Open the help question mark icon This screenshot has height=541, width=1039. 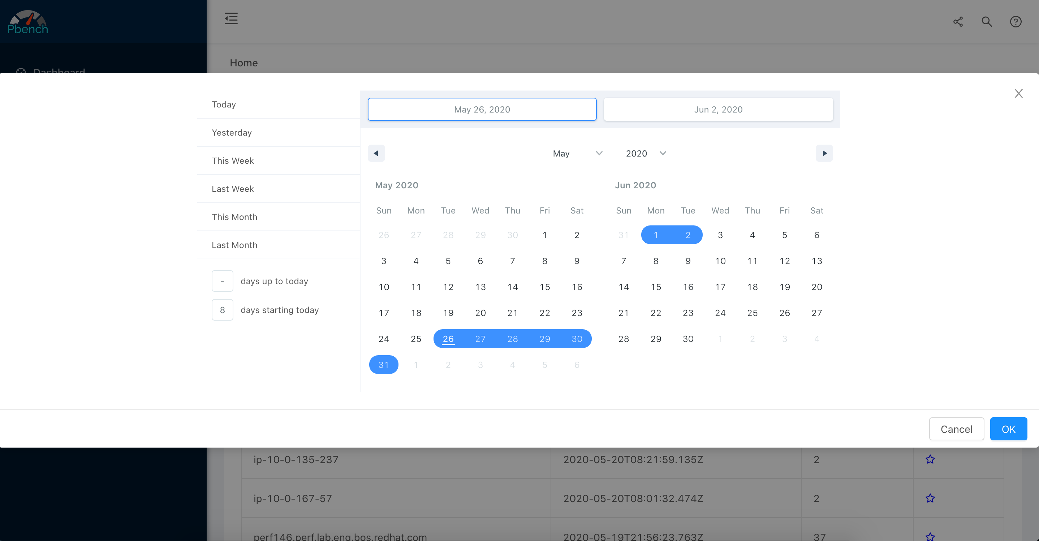(x=1016, y=22)
